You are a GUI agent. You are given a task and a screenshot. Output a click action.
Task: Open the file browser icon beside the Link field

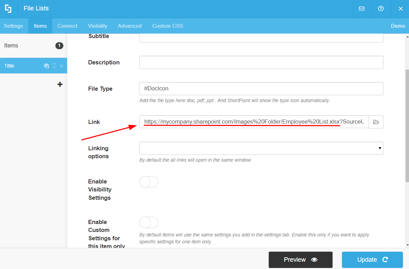(376, 122)
